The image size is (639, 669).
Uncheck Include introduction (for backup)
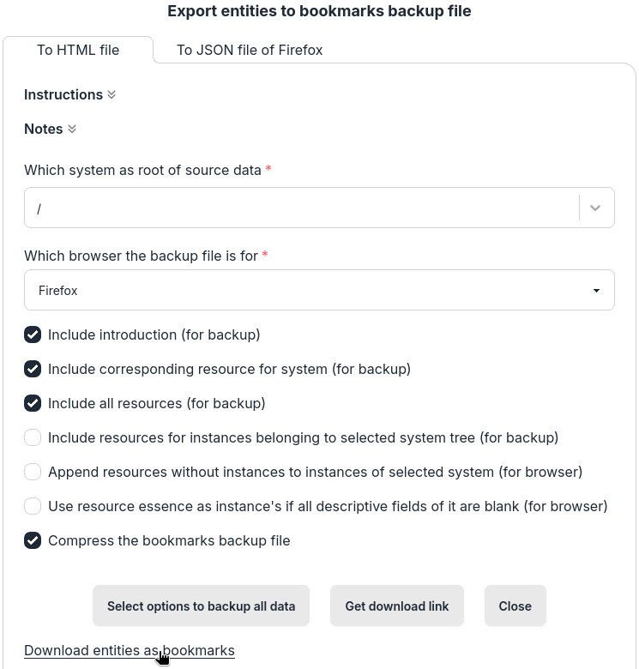click(x=33, y=334)
